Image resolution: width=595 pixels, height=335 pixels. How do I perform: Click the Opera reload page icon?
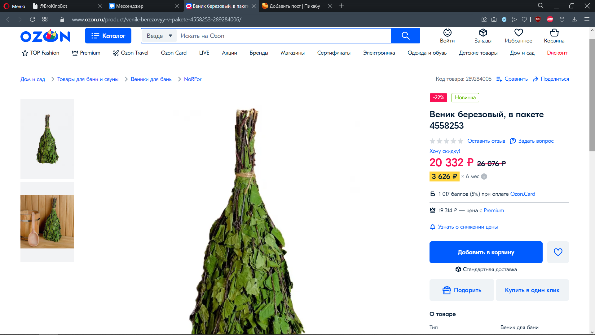point(33,19)
